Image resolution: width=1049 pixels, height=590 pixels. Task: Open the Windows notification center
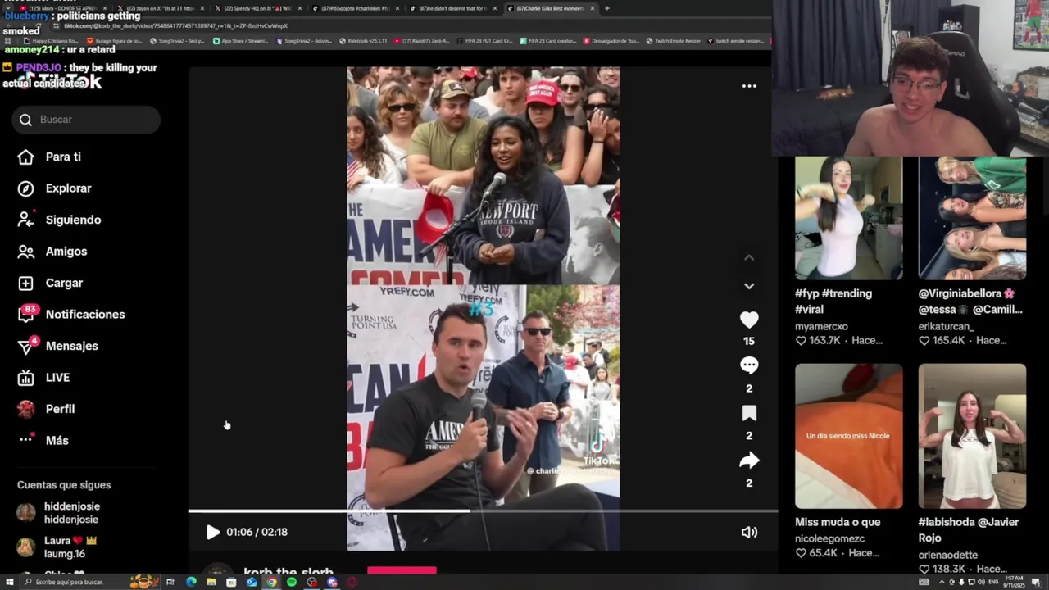pos(1036,582)
